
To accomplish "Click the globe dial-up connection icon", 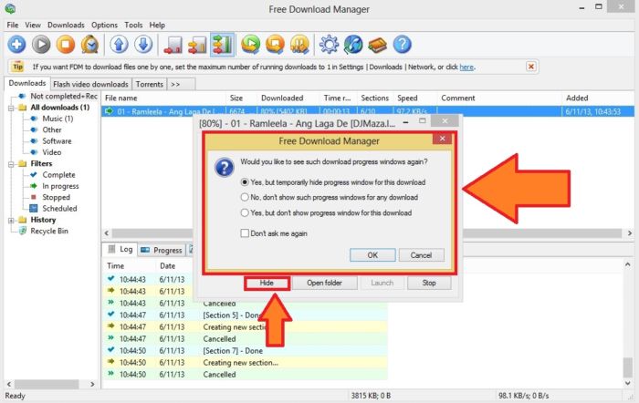I will pyautogui.click(x=353, y=45).
